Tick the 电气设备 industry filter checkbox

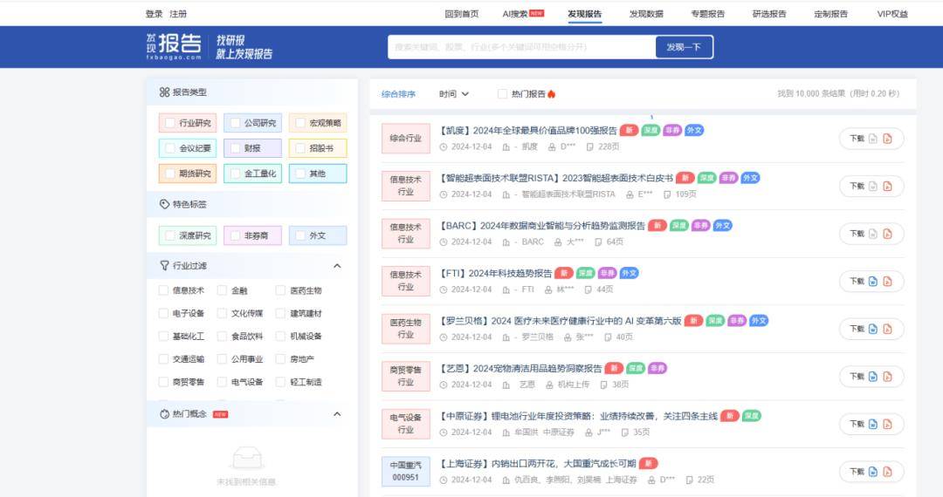pos(222,382)
